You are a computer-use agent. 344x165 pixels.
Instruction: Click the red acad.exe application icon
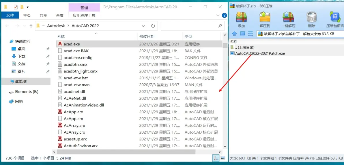tap(60, 44)
